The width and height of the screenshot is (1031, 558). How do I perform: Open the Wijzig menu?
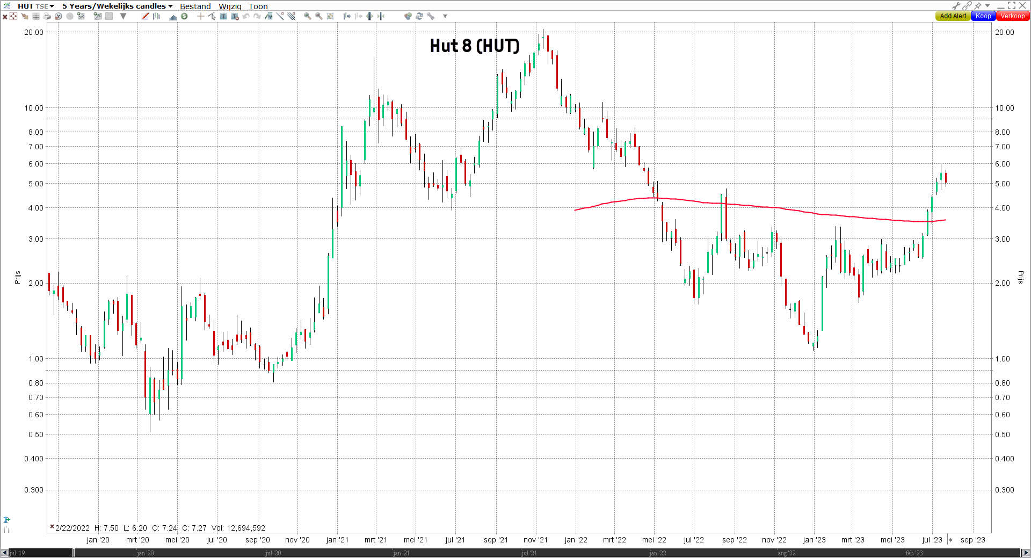tap(230, 6)
